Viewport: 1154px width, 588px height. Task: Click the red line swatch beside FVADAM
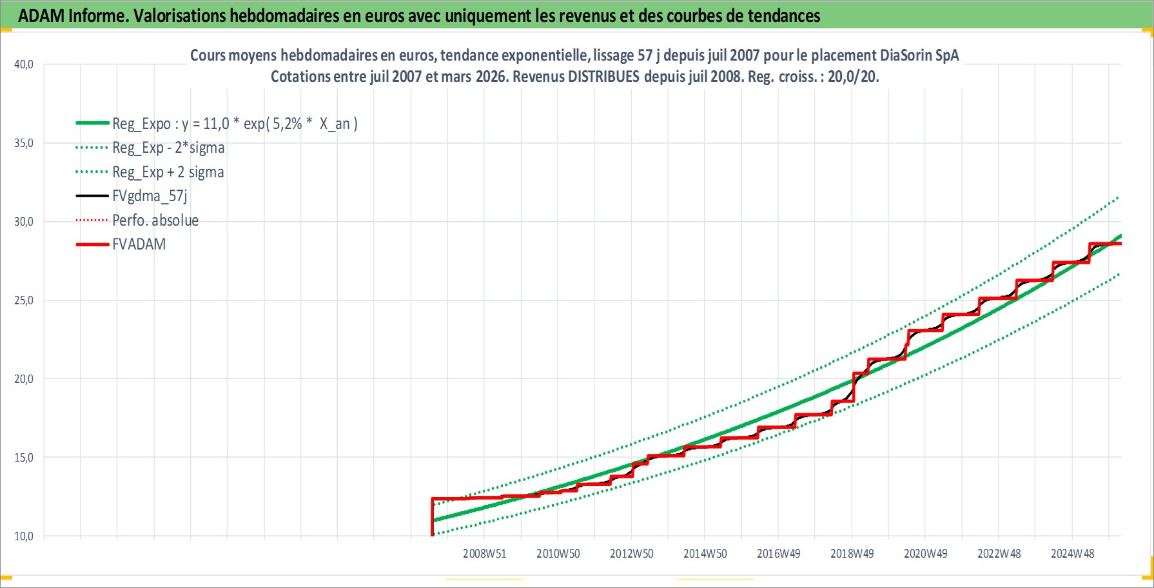(92, 244)
